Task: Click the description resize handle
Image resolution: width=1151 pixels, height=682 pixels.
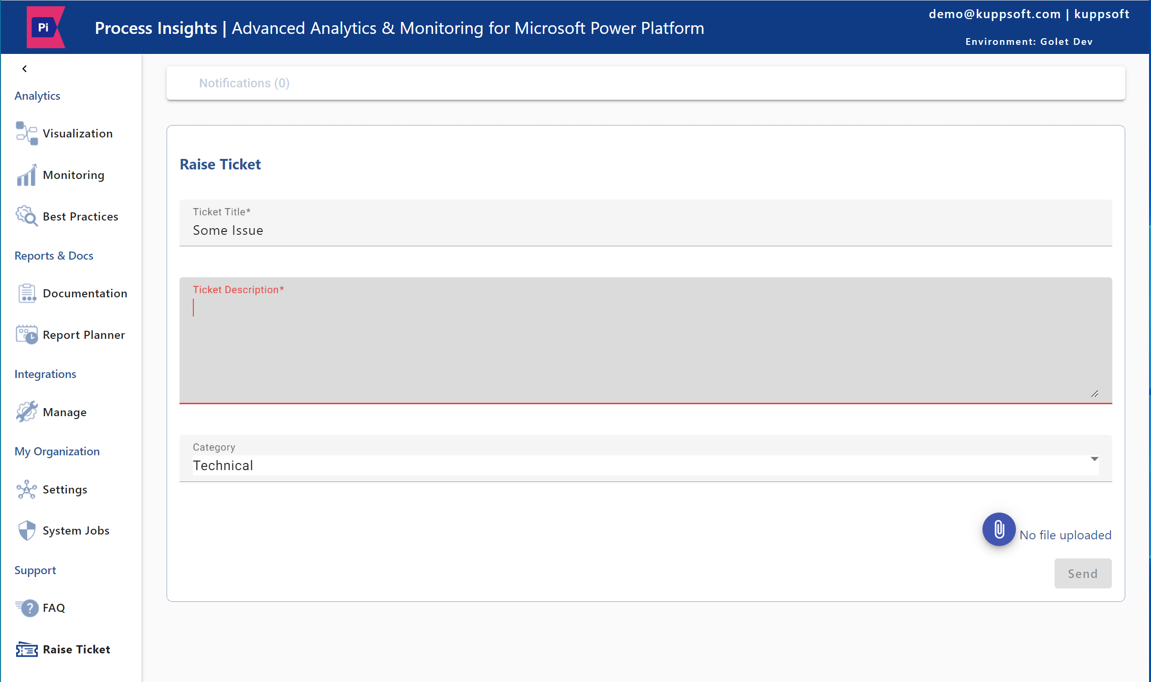Action: [1095, 394]
